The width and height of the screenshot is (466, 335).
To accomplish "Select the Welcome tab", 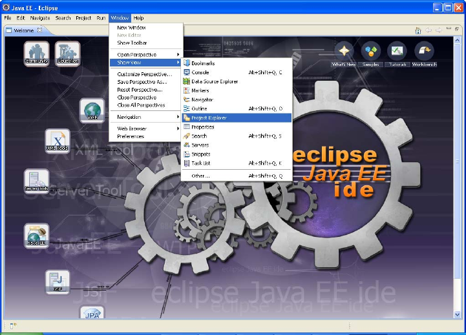I will coord(23,30).
